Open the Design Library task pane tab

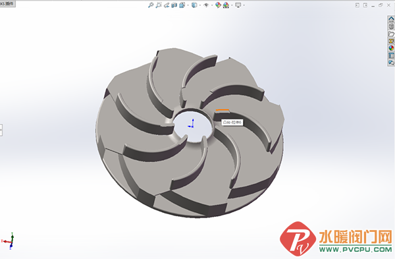[391, 26]
